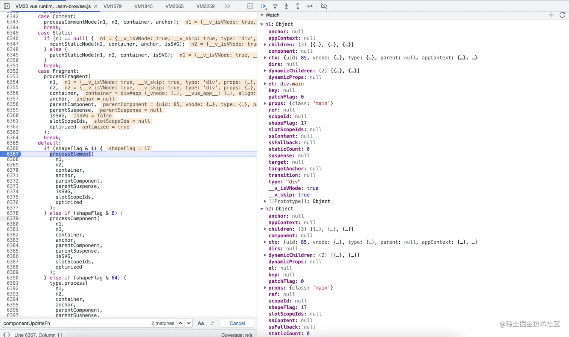569x337 pixels.
Task: Click n1 staticCount: 0 property
Action: point(289,149)
